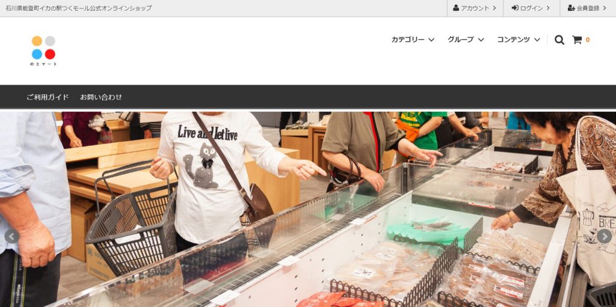Click the cart item count number
Image resolution: width=616 pixels, height=307 pixels.
tap(588, 40)
